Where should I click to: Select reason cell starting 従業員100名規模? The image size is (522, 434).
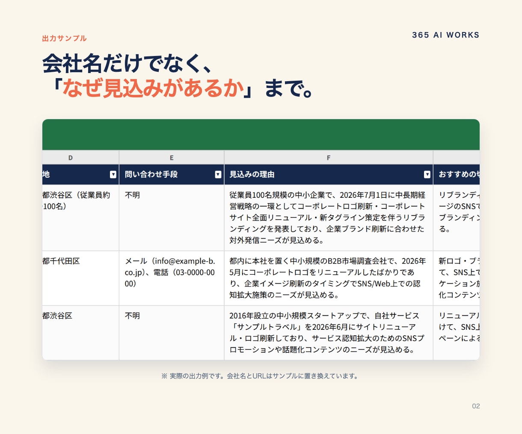(x=329, y=218)
